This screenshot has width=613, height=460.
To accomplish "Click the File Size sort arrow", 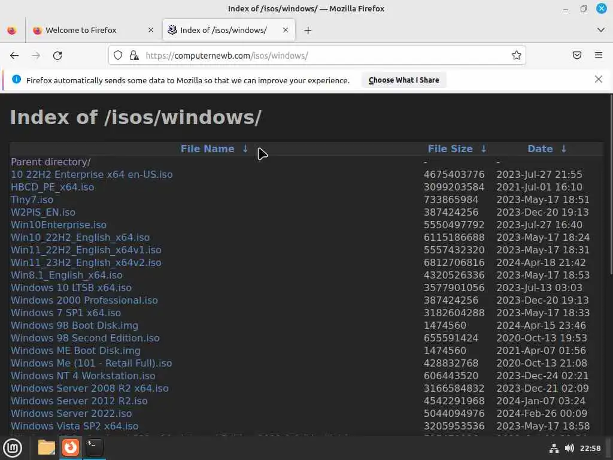I will tap(484, 149).
